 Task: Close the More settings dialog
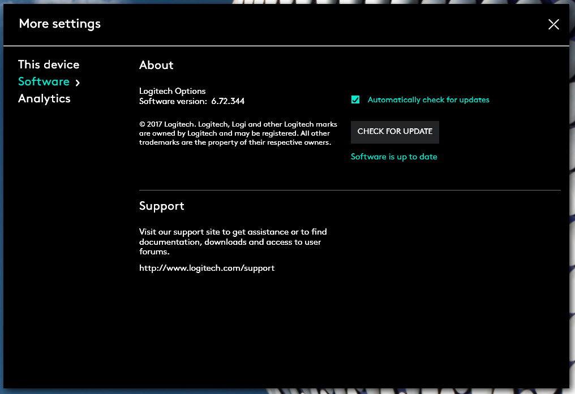(x=553, y=24)
